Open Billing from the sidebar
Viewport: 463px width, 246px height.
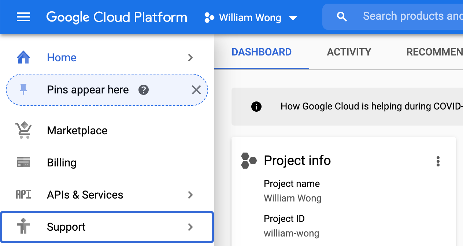(62, 162)
